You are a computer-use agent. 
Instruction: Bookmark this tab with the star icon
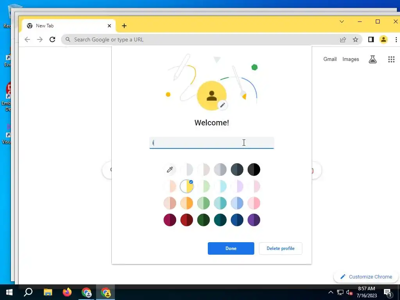[355, 39]
